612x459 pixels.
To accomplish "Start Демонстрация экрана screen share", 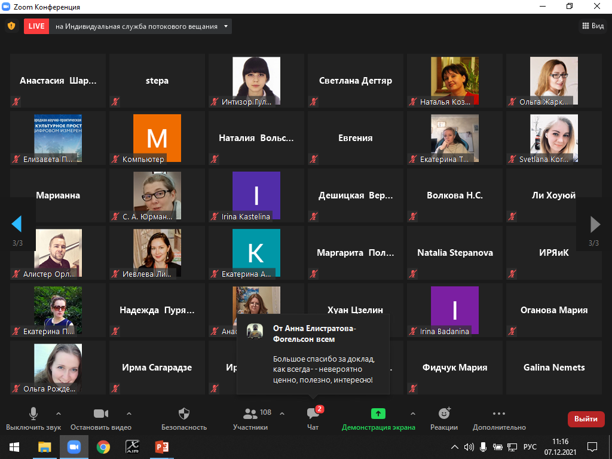I will [378, 419].
